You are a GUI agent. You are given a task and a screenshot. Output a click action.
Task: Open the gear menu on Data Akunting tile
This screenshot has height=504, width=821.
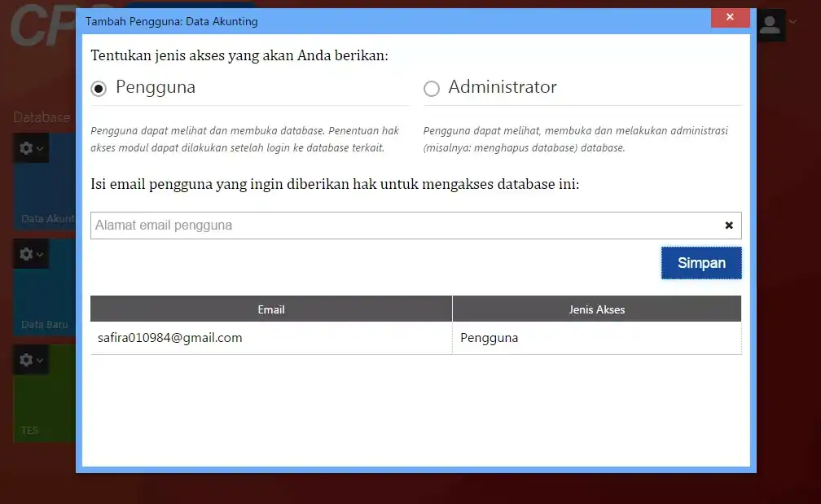[31, 148]
